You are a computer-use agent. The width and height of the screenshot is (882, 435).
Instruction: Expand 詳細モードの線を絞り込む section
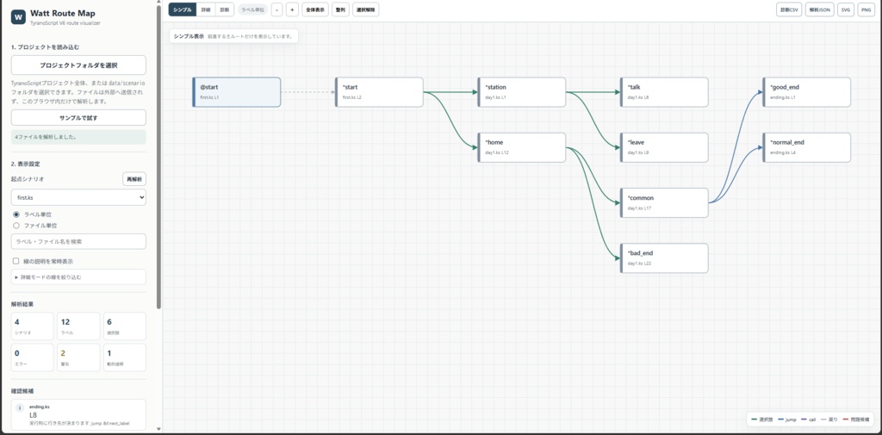tap(78, 277)
